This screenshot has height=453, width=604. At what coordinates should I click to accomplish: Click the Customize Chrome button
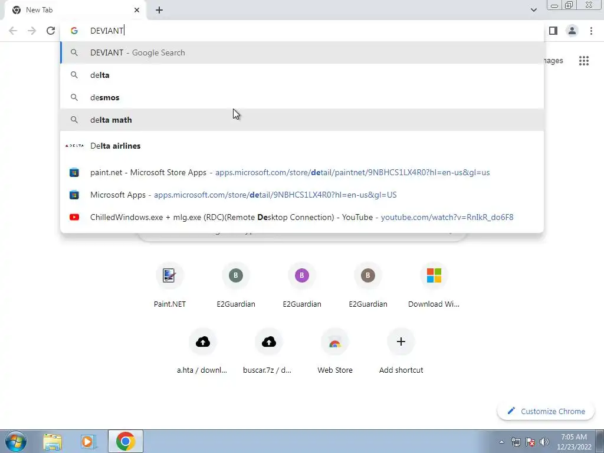coord(546,411)
